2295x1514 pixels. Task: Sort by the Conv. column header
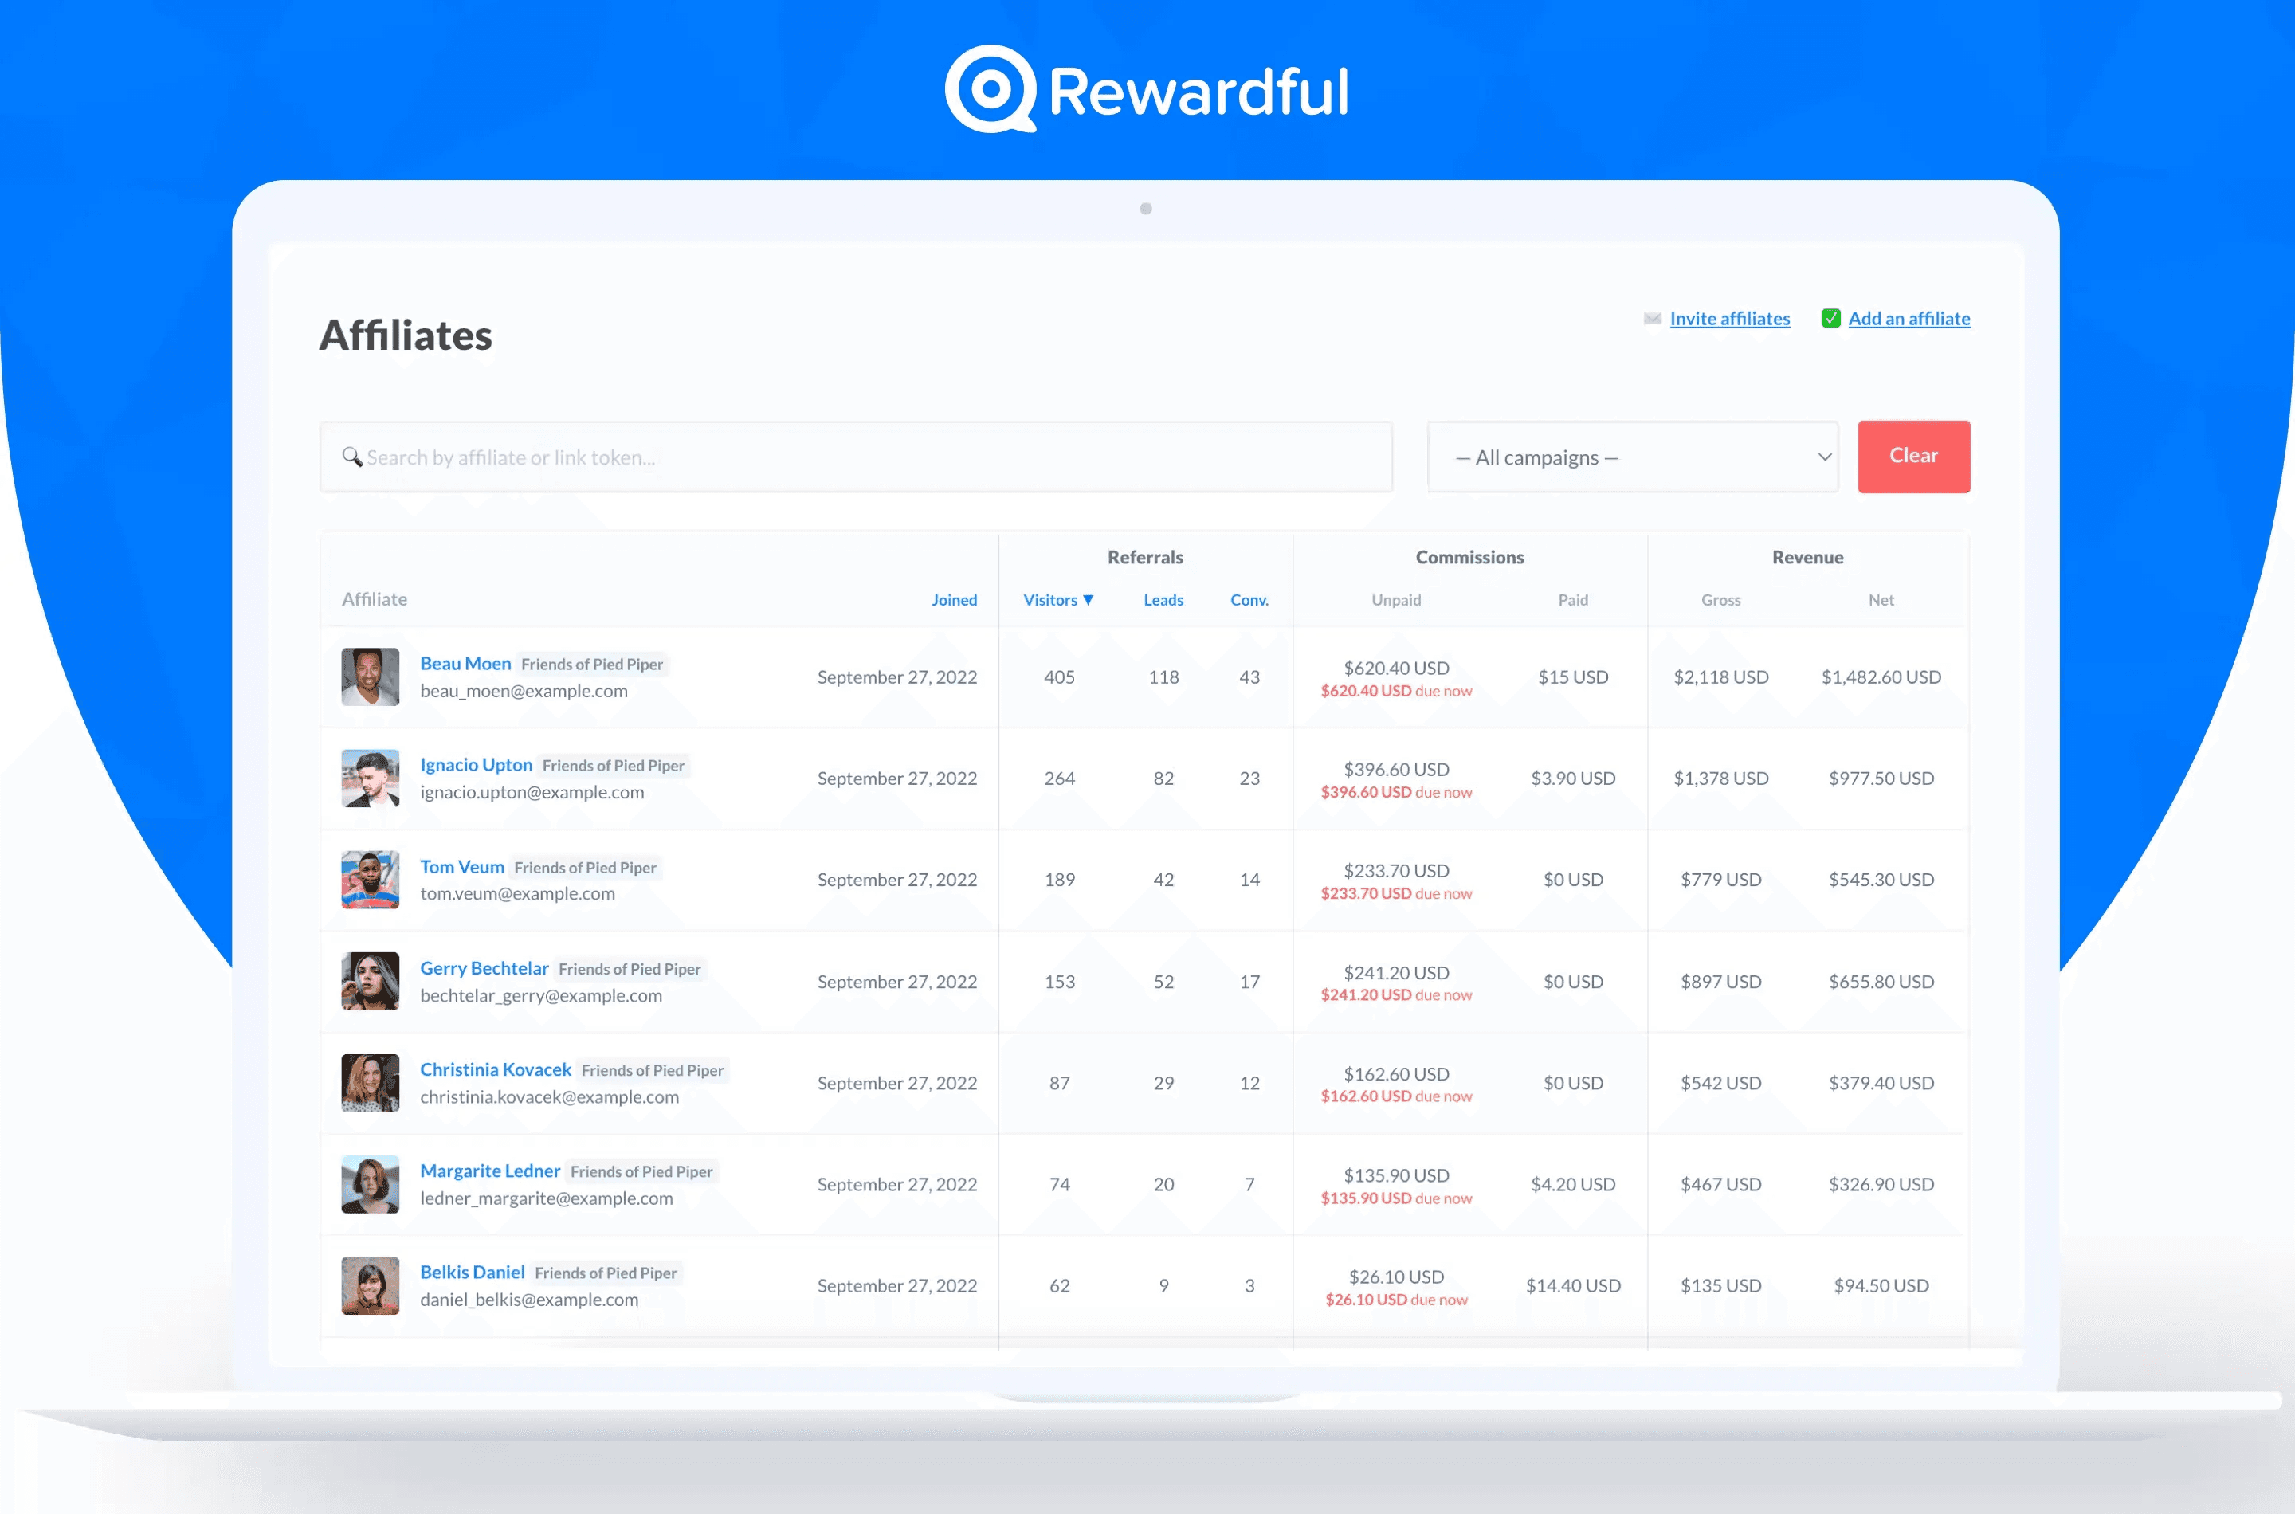click(x=1249, y=599)
